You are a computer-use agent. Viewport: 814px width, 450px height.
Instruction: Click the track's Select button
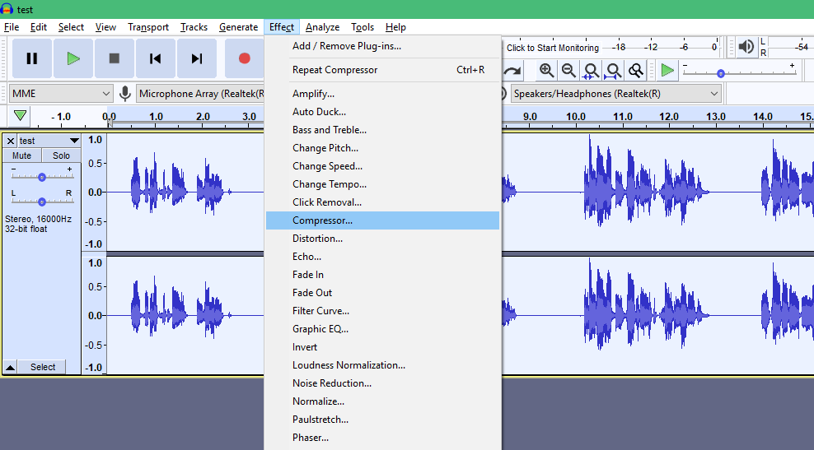coord(43,367)
